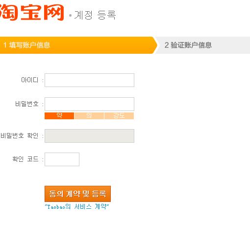Click the orange Taobao logo

32,12
